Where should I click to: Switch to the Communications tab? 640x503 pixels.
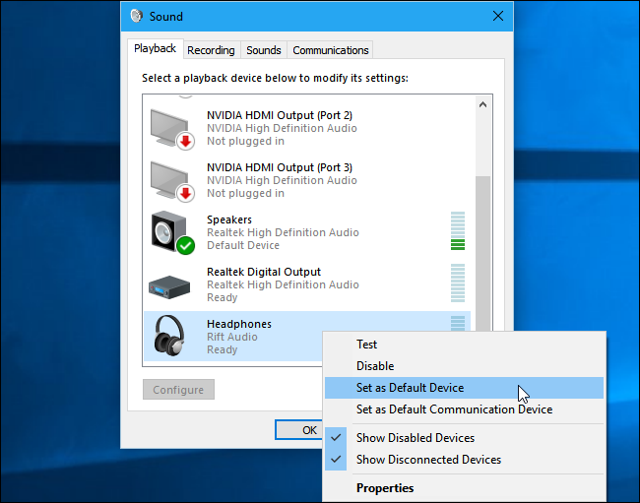coord(331,50)
